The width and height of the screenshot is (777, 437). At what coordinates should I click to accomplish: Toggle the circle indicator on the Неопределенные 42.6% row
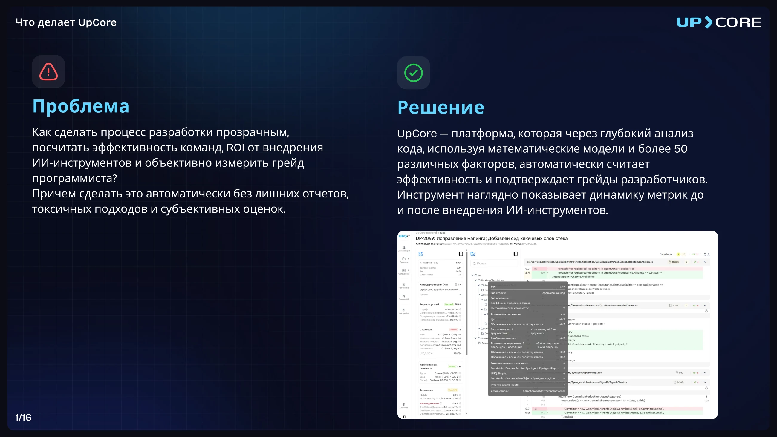pos(460,403)
